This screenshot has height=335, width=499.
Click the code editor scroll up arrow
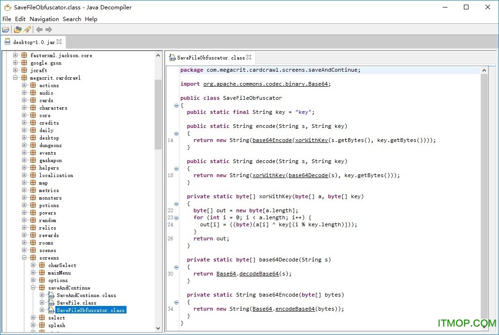coord(484,70)
